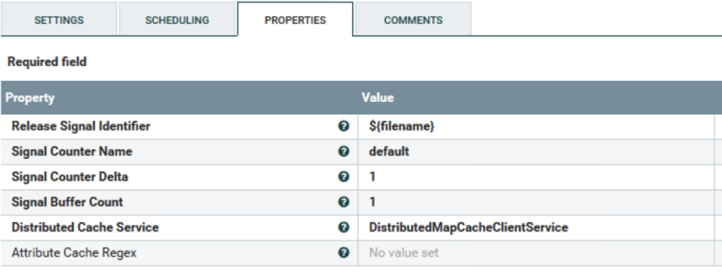Viewport: 722px width, 279px height.
Task: Open the DistributedMapCacheClientService value dropdown
Action: [x=536, y=228]
